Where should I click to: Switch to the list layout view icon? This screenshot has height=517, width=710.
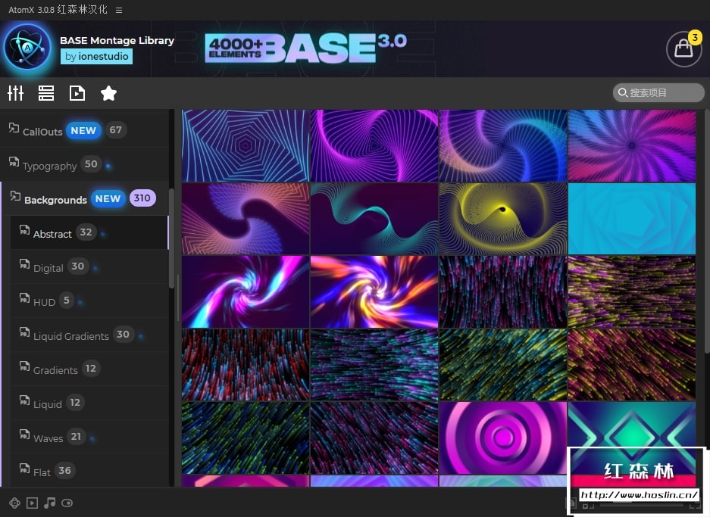pos(46,93)
